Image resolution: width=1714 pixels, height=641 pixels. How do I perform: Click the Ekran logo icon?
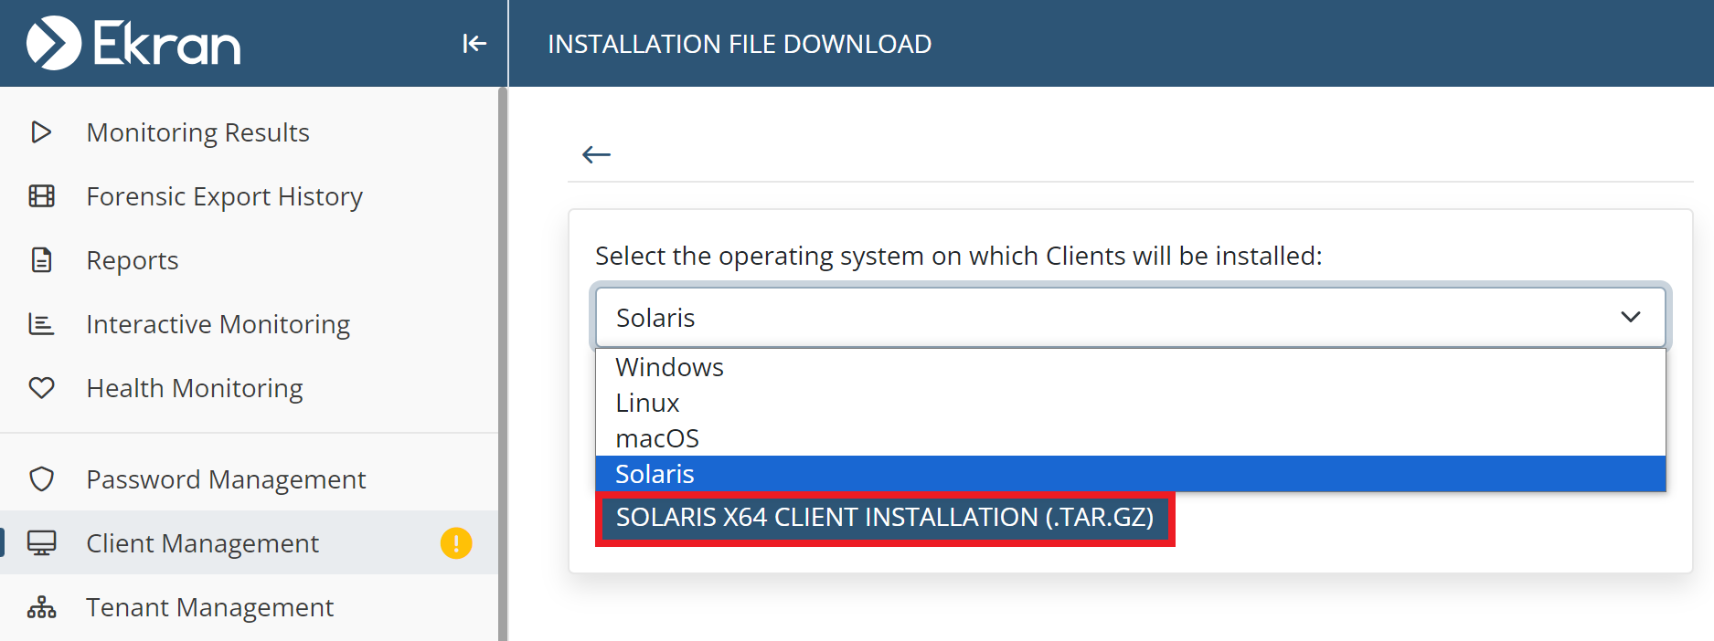click(x=54, y=43)
